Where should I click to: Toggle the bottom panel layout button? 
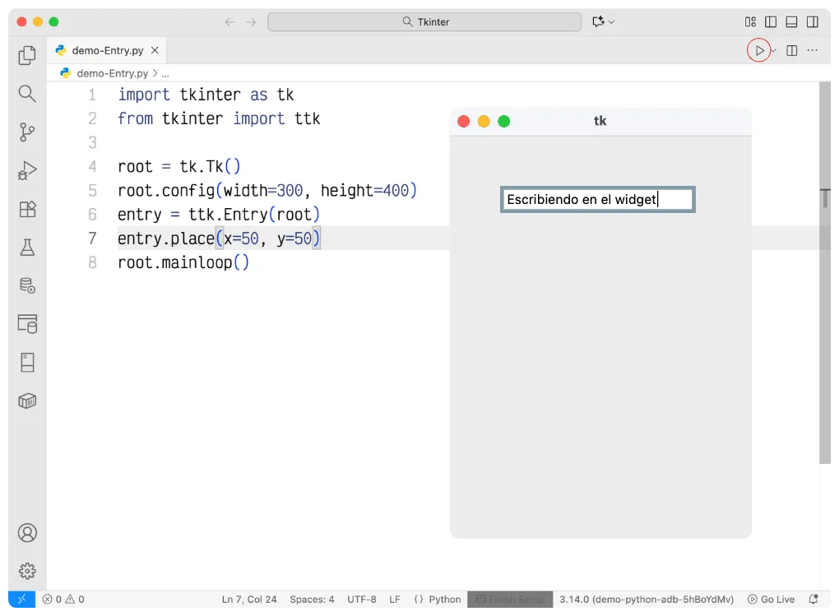pyautogui.click(x=791, y=22)
